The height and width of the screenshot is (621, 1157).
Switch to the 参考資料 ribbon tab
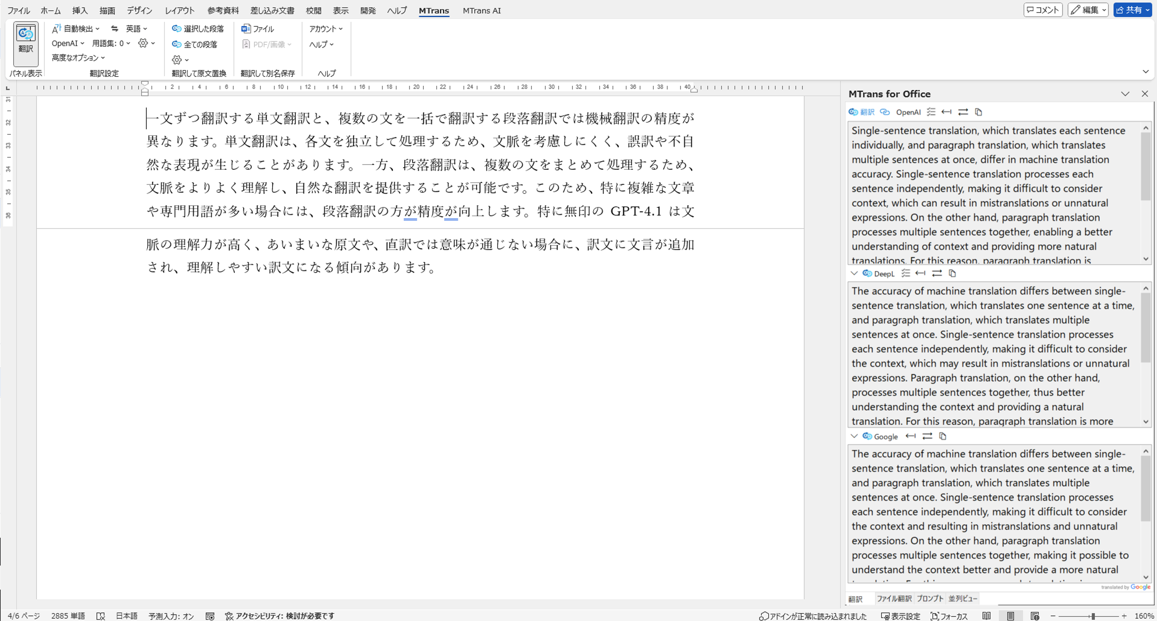tap(223, 10)
